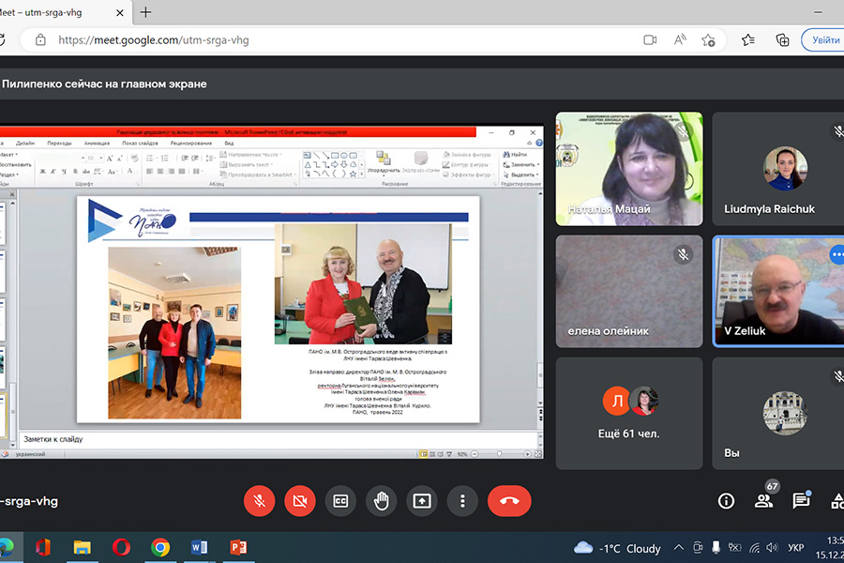The height and width of the screenshot is (563, 844).
Task: Open a new browser tab
Action: point(146,12)
